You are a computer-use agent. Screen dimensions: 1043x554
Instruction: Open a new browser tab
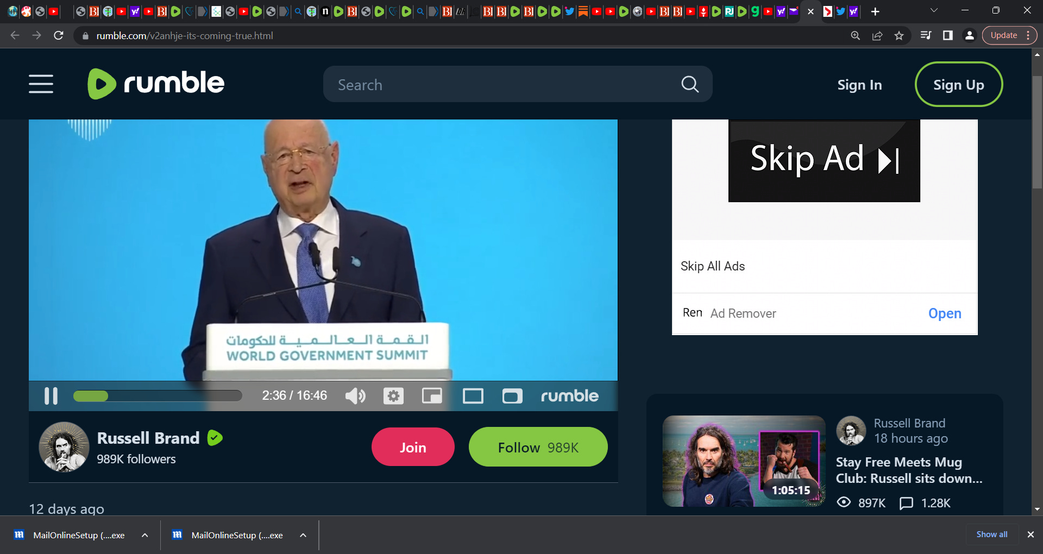(875, 11)
